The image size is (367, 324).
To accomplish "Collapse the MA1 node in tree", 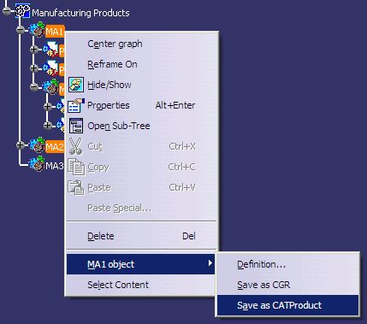I will pos(21,29).
